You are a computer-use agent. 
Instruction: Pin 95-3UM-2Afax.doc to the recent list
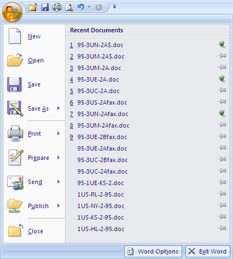pos(222,125)
